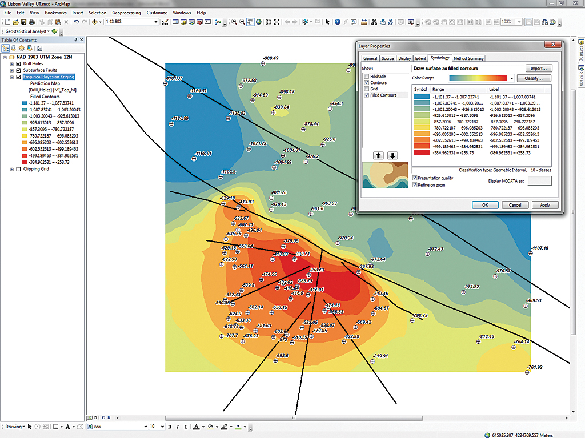Viewport: 585px width, 438px height.
Task: Enable the Hillshade checkbox
Action: click(x=366, y=76)
